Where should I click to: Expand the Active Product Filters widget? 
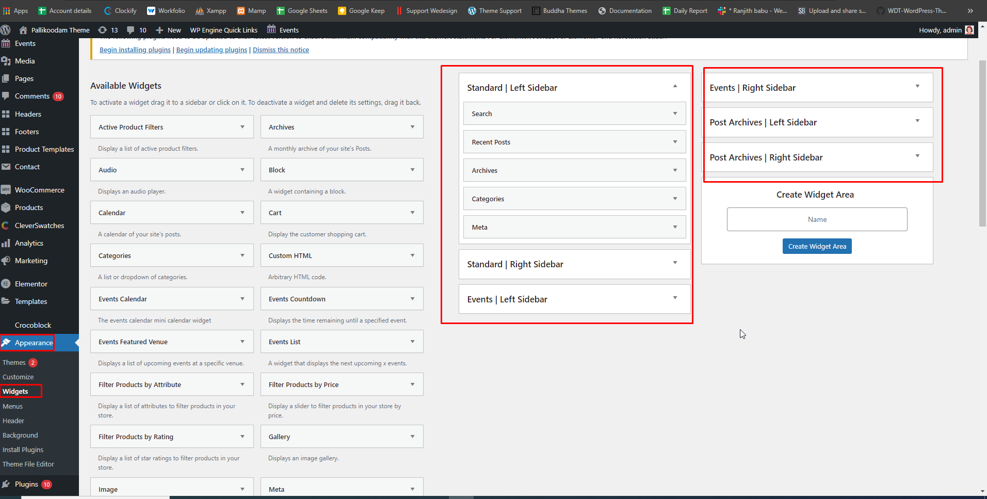click(x=242, y=127)
